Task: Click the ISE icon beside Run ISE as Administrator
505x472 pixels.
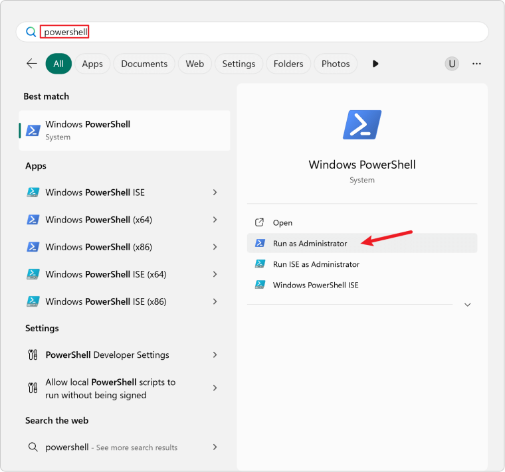Action: 260,264
